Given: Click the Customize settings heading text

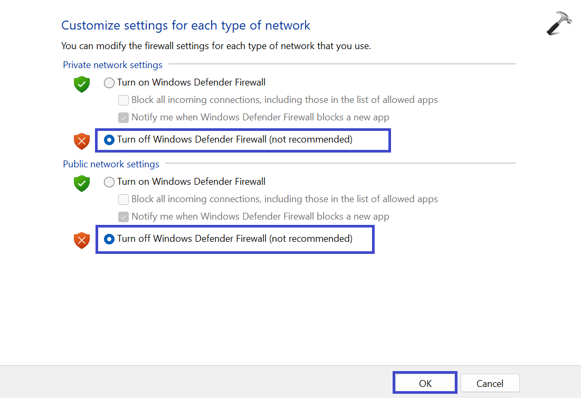Looking at the screenshot, I should 186,25.
